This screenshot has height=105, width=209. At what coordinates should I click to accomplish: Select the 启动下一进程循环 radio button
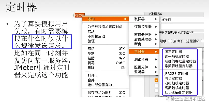click(x=170, y=41)
